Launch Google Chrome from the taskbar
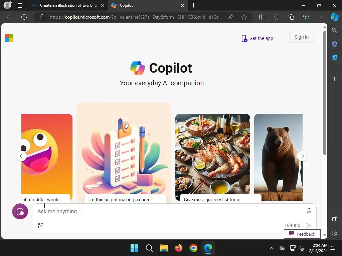 click(193, 248)
